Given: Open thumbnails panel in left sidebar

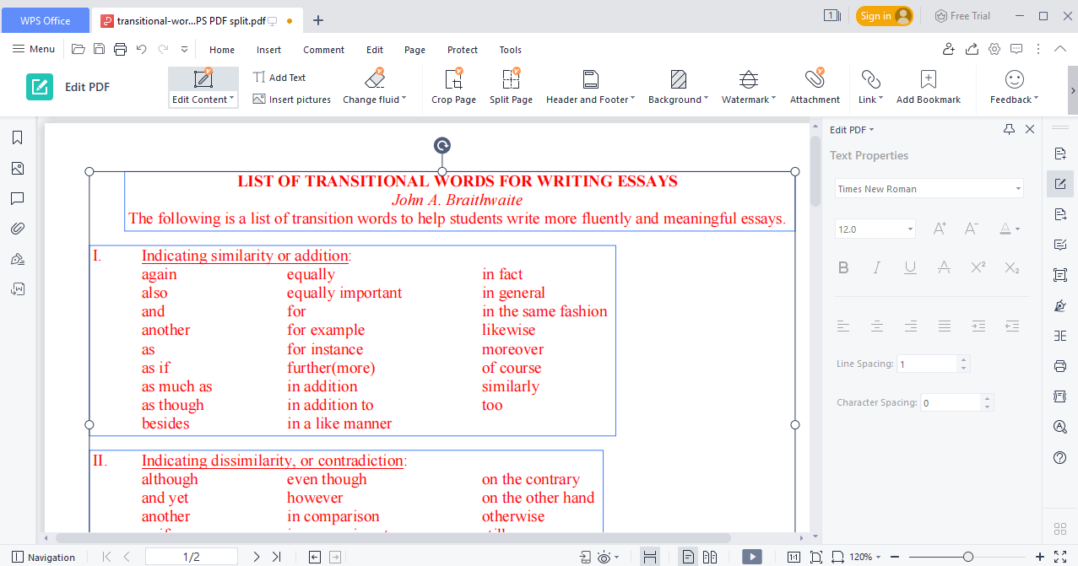Looking at the screenshot, I should tap(17, 168).
